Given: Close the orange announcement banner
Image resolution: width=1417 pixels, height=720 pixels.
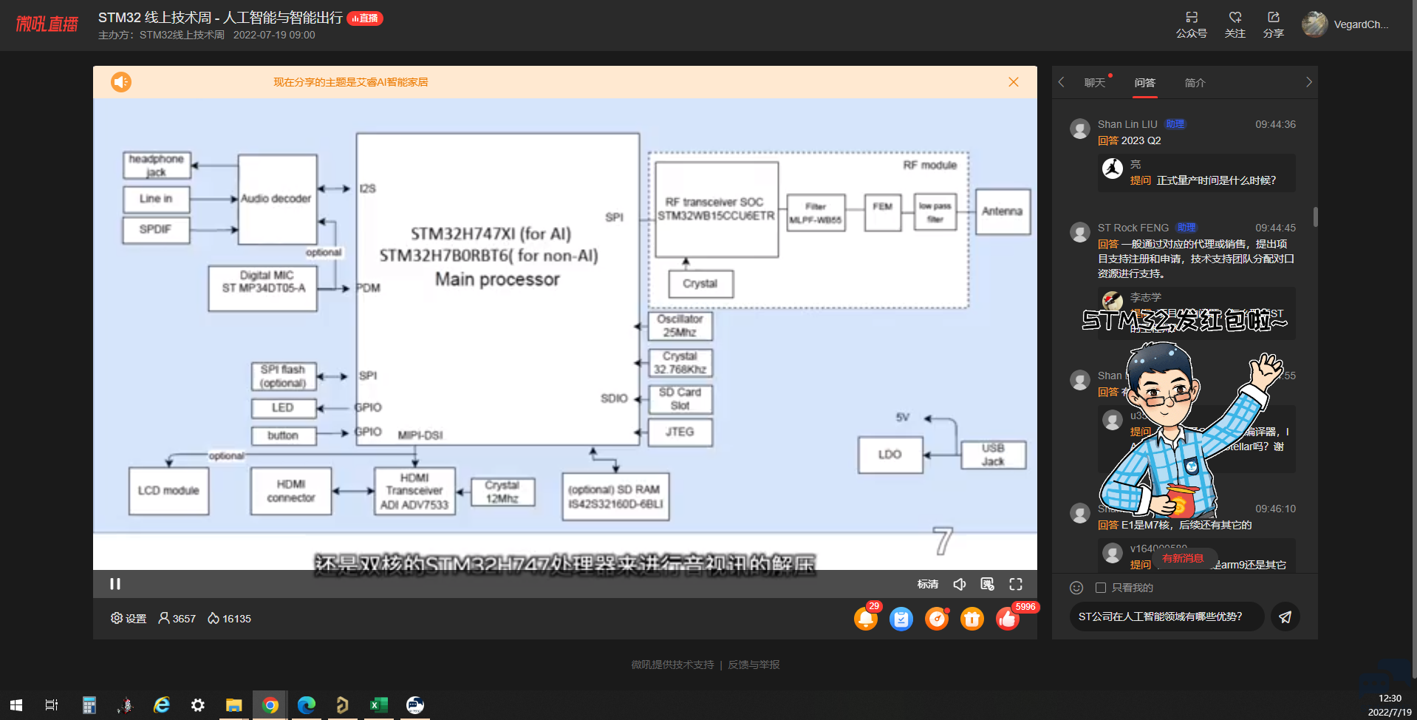Looking at the screenshot, I should tap(1014, 82).
